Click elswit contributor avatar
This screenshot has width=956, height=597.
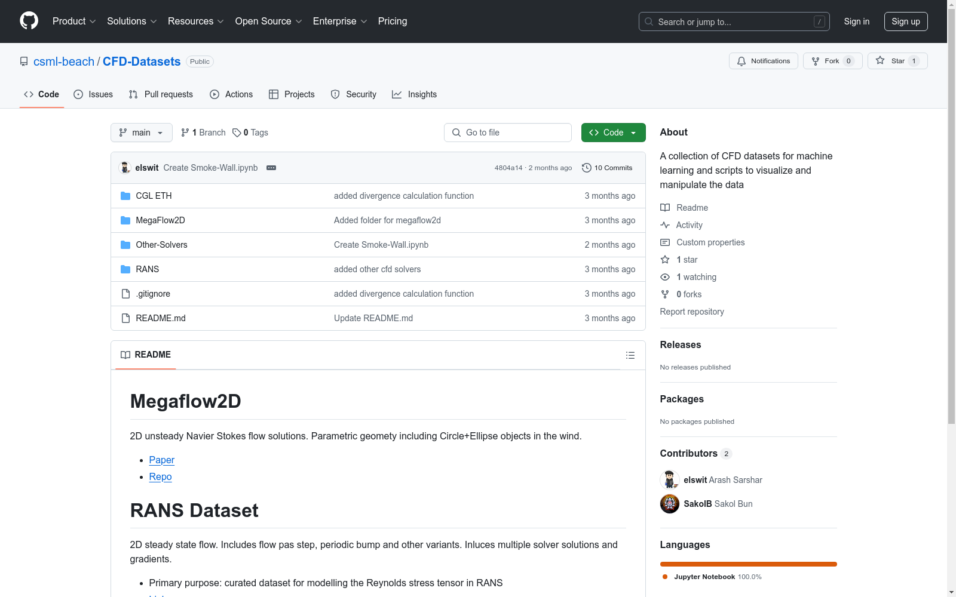click(x=670, y=480)
